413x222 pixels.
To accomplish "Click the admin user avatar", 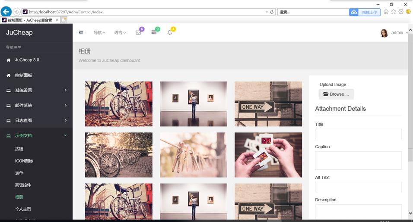I will click(x=384, y=33).
